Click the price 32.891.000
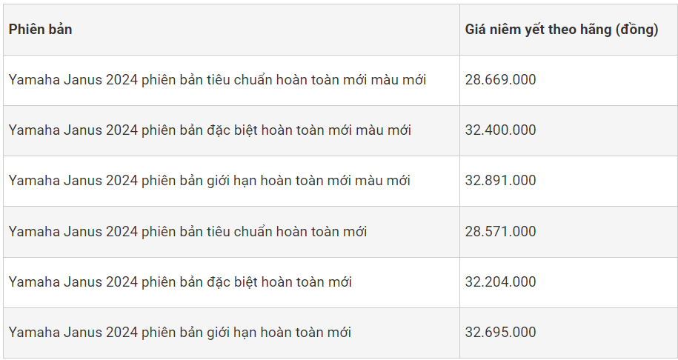 point(500,181)
